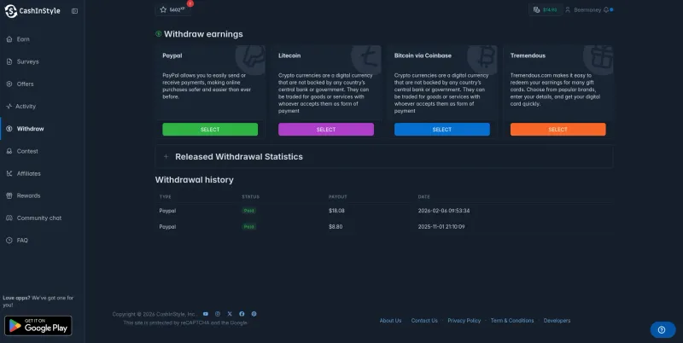
Task: Open the Contact Us footer link
Action: click(x=424, y=321)
